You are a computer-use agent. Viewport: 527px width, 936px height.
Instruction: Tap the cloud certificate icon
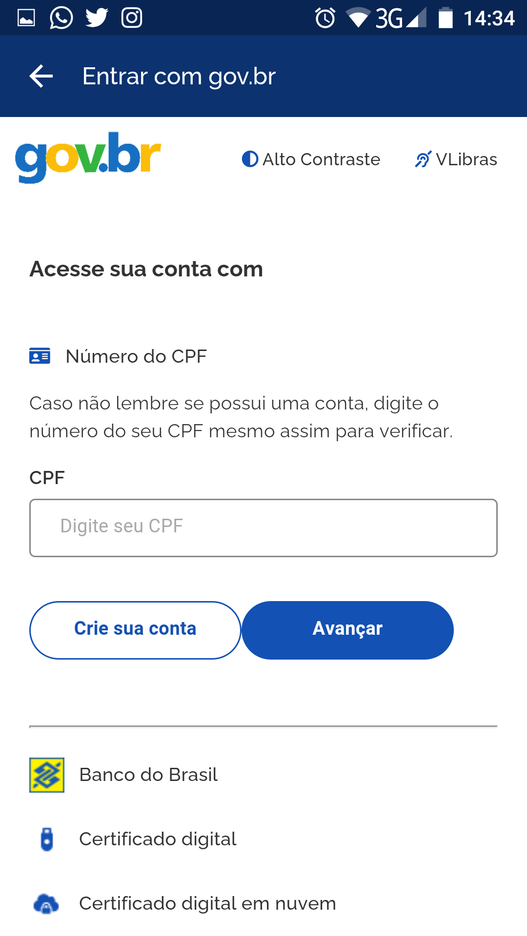[x=46, y=904]
